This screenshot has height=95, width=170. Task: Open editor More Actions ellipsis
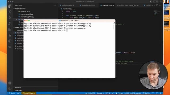click(160, 5)
